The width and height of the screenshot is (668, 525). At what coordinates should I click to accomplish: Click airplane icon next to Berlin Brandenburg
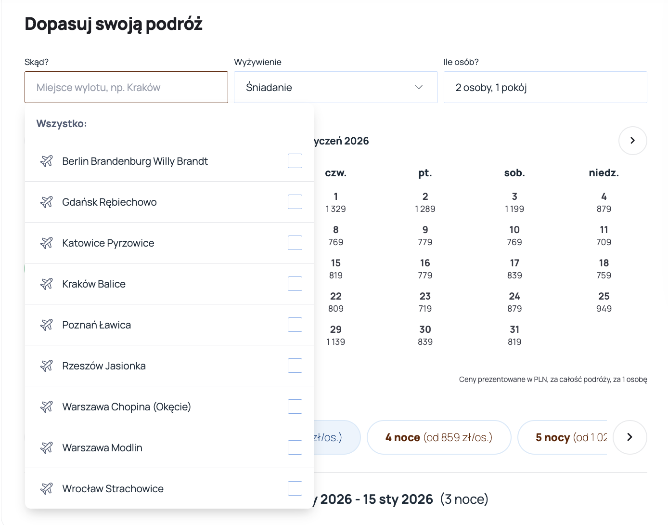coord(47,161)
